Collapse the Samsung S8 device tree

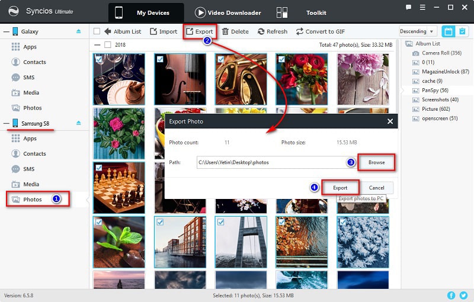pyautogui.click(x=7, y=123)
